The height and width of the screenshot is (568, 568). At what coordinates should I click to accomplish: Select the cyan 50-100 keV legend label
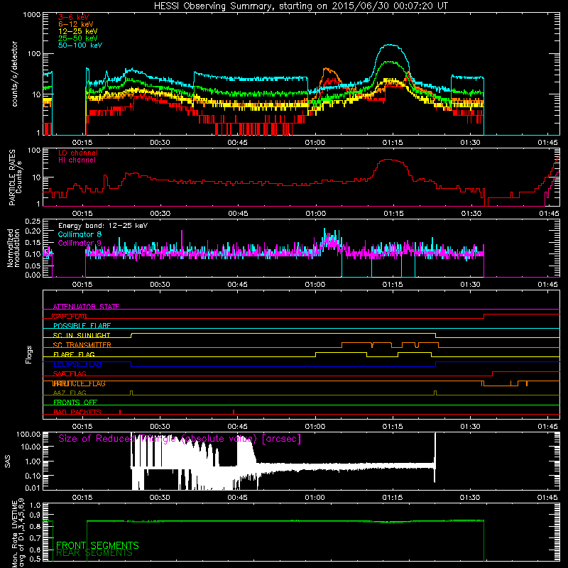pos(80,45)
